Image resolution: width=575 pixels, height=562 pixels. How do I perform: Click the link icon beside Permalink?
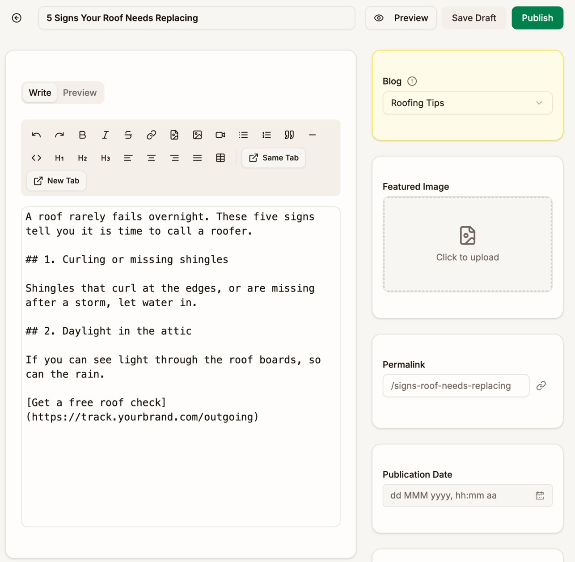(541, 385)
